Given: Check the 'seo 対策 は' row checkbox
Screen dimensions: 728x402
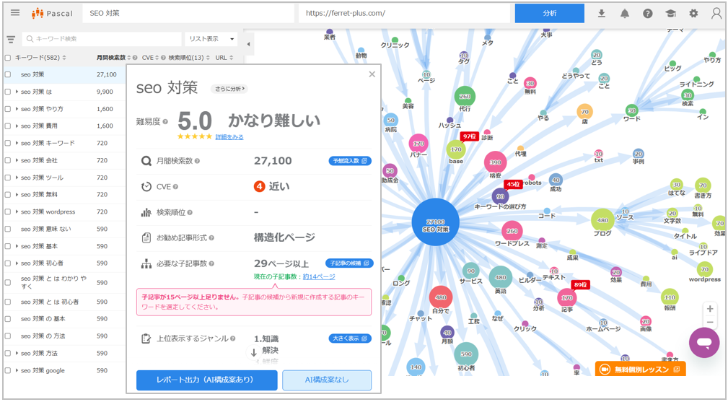Looking at the screenshot, I should coord(8,92).
